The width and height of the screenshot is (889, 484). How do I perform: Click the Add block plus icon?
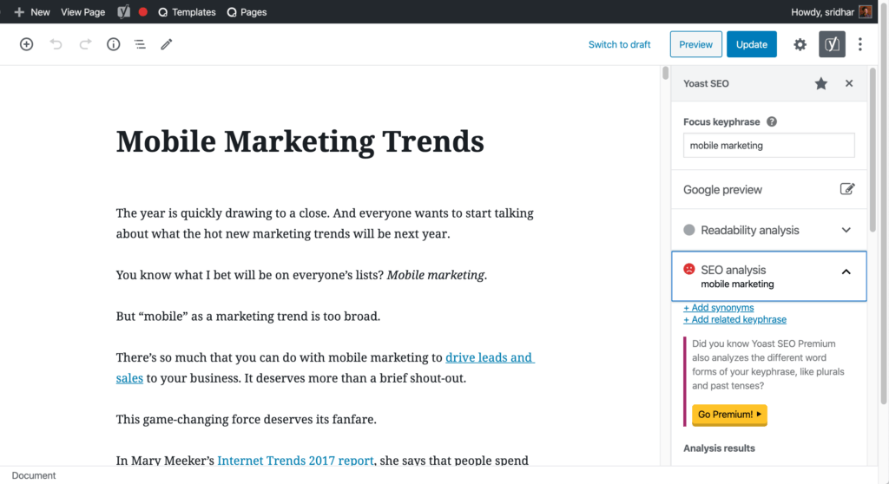tap(26, 44)
